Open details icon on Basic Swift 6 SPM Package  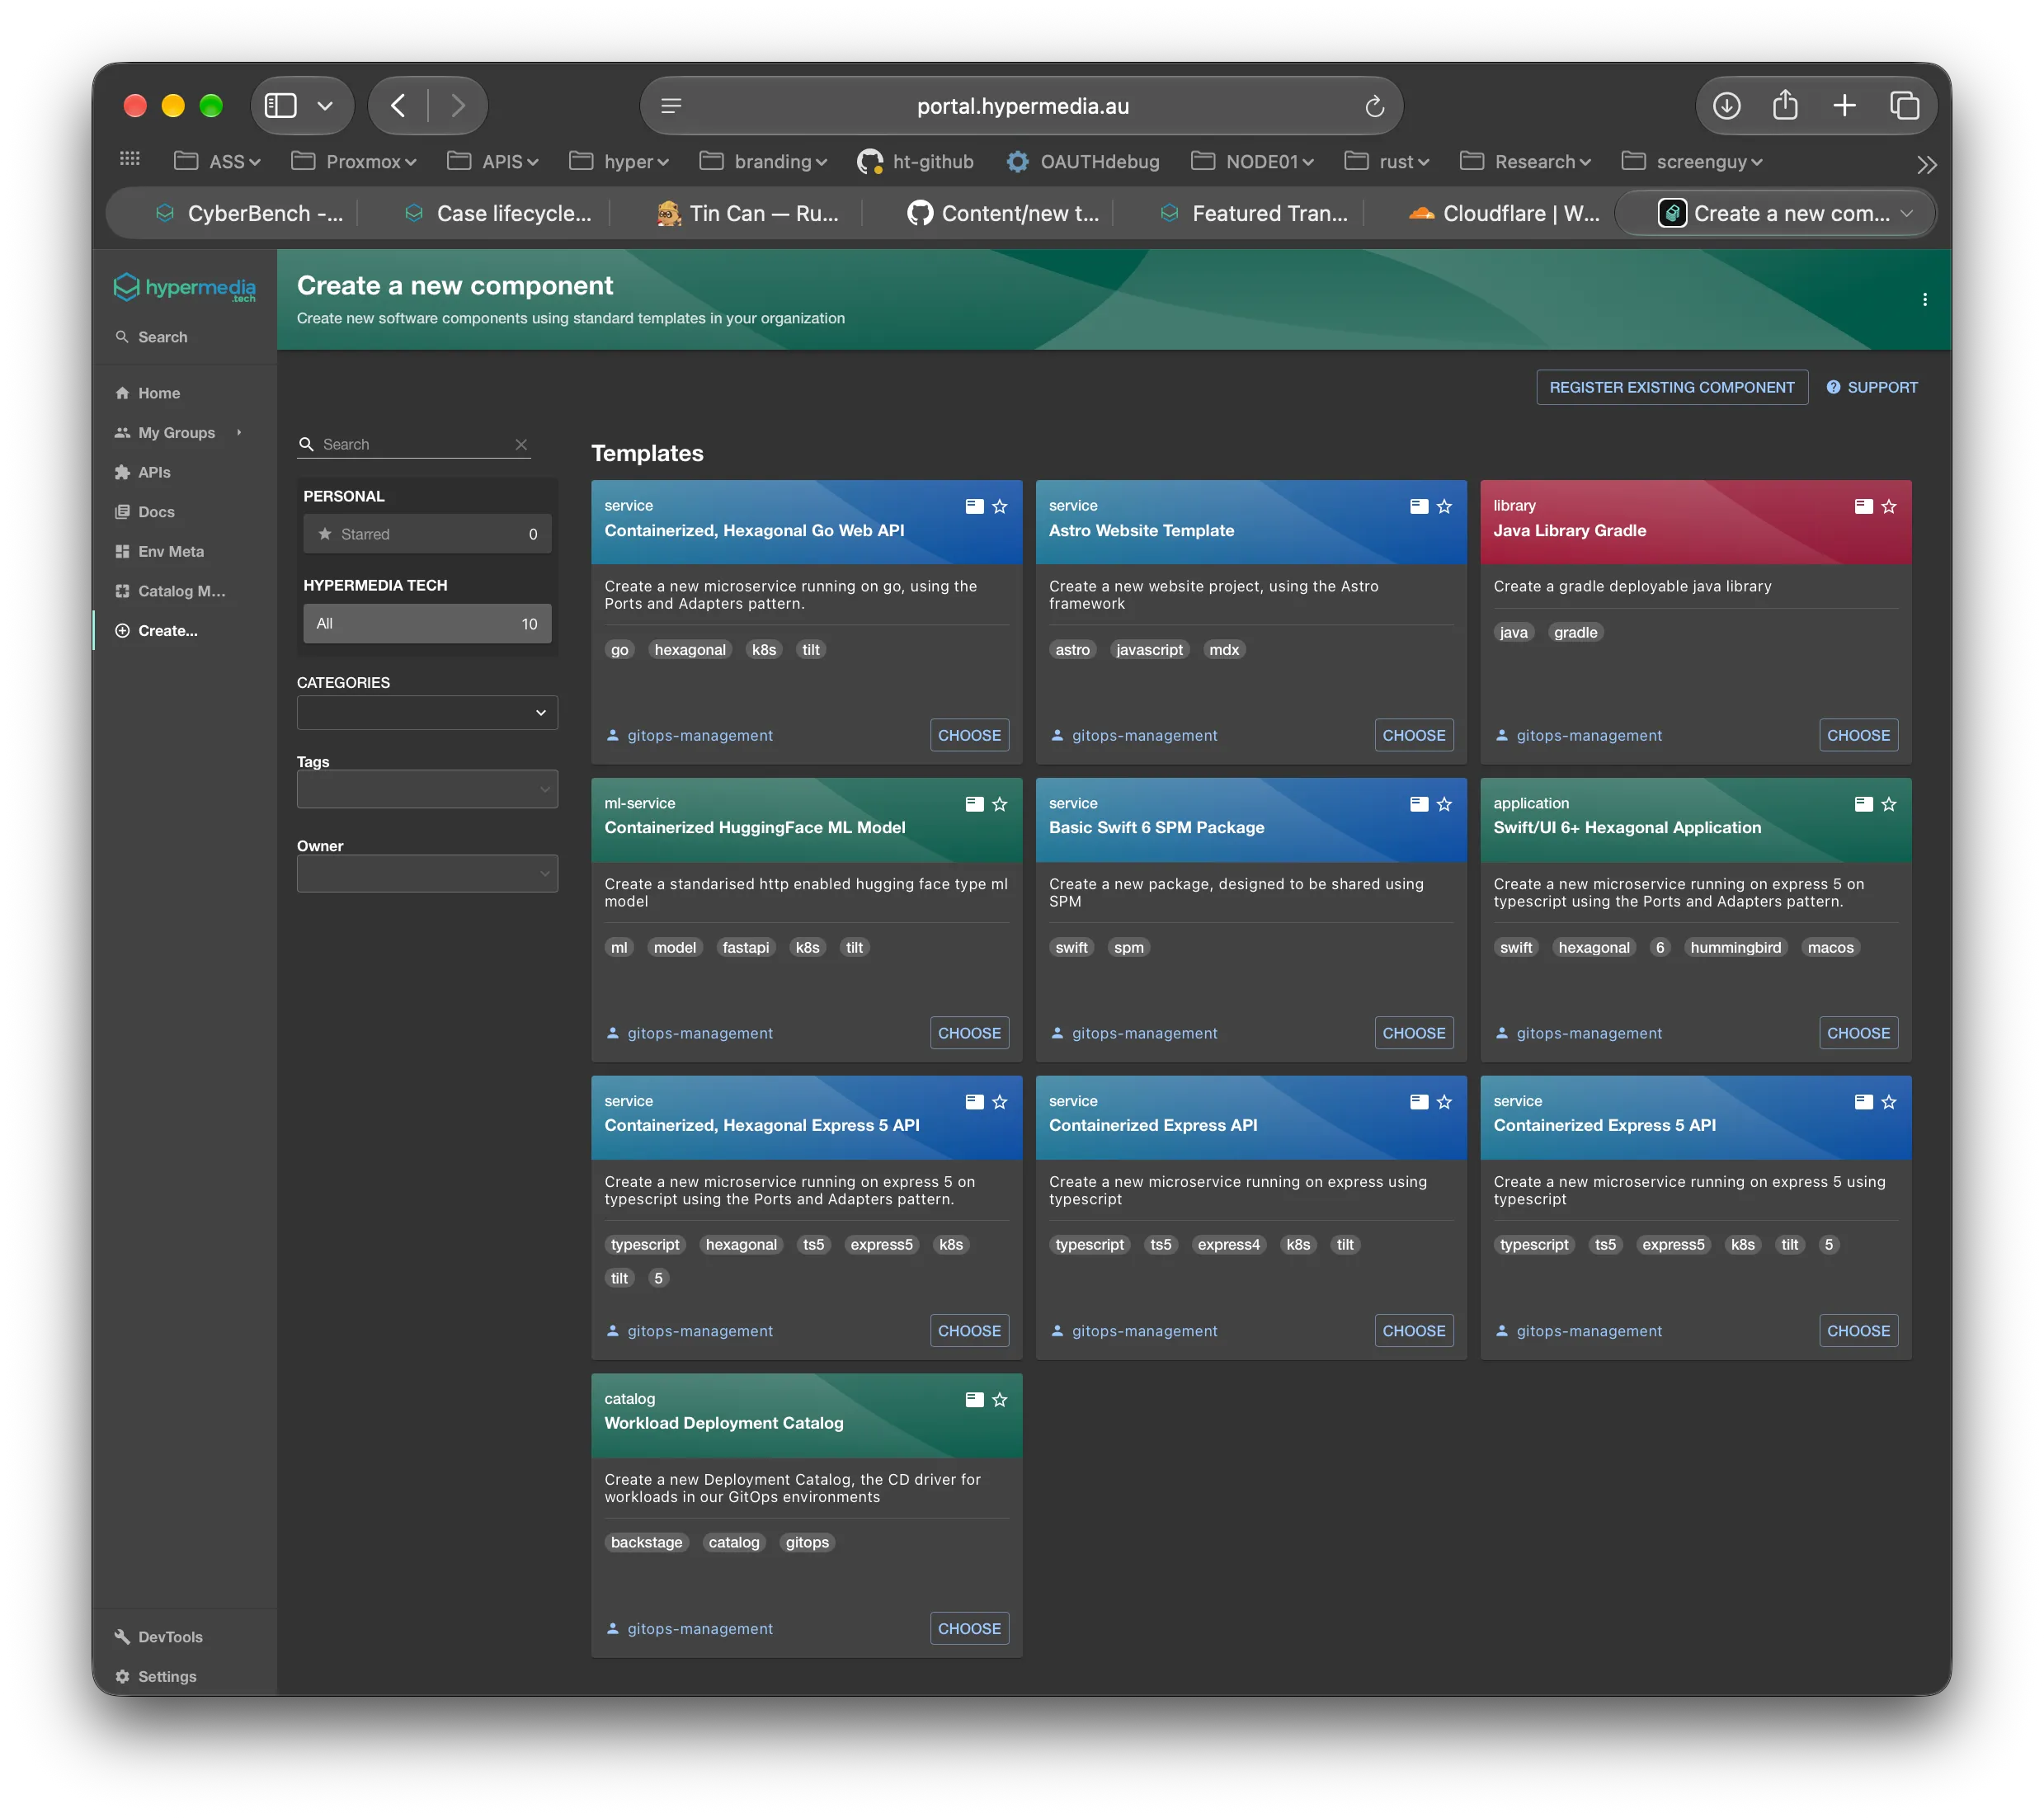click(x=1418, y=804)
